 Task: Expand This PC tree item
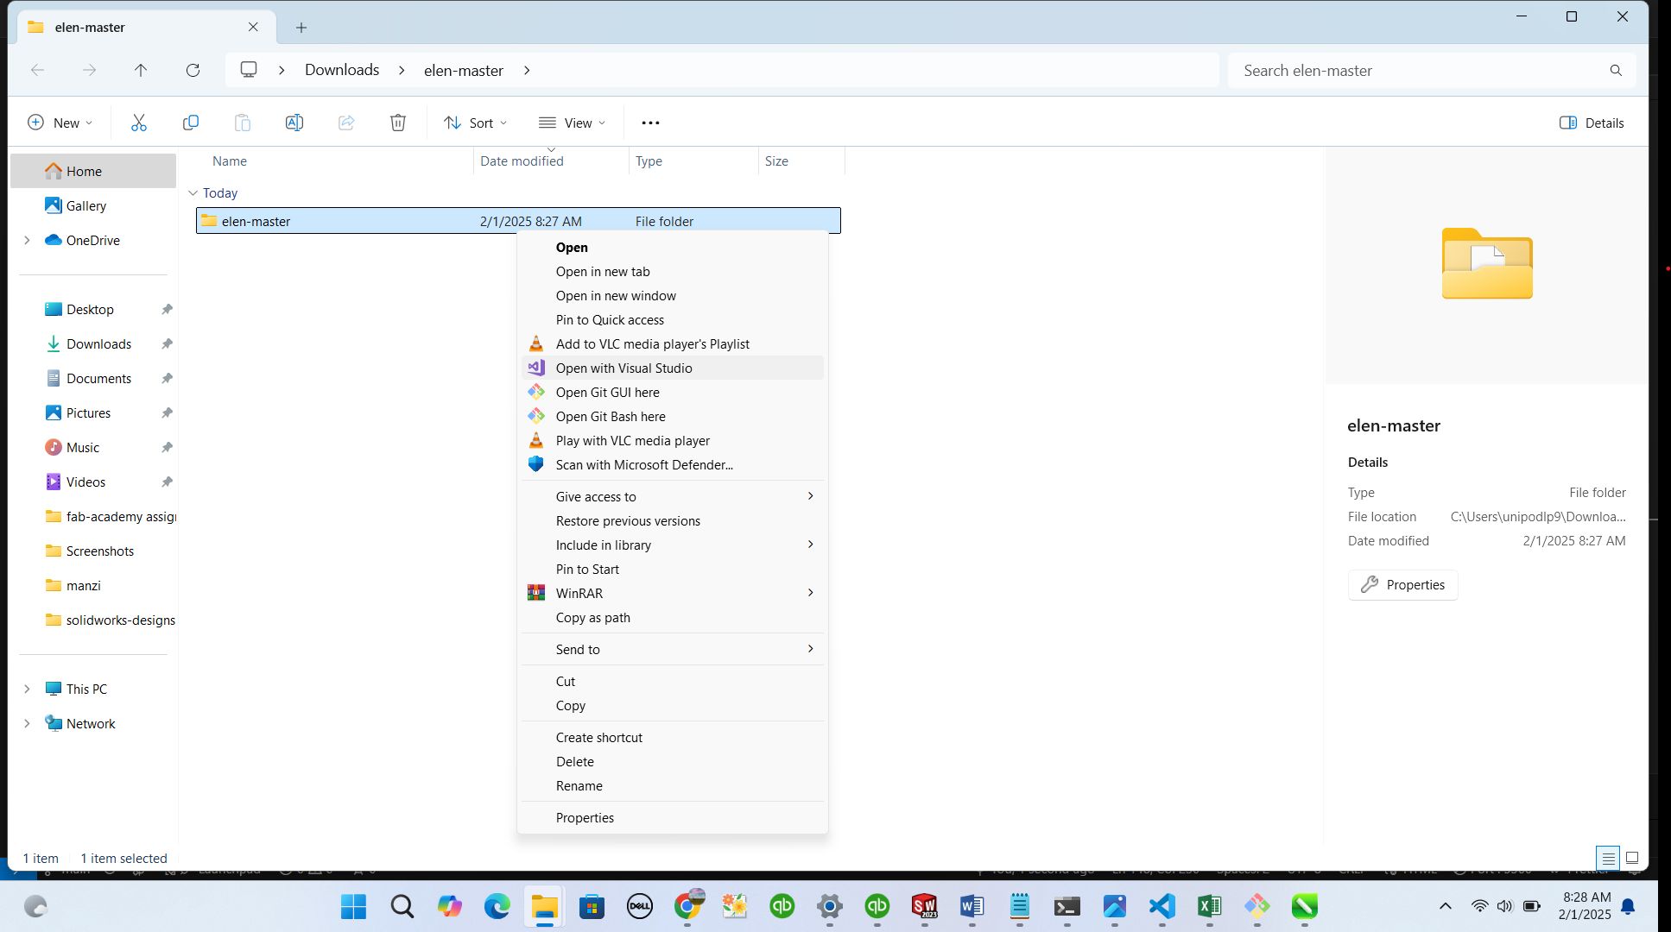coord(25,689)
